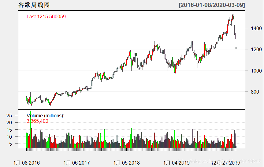Click the 10 volume axis label
This screenshot has height=167, width=264.
pos(9,137)
